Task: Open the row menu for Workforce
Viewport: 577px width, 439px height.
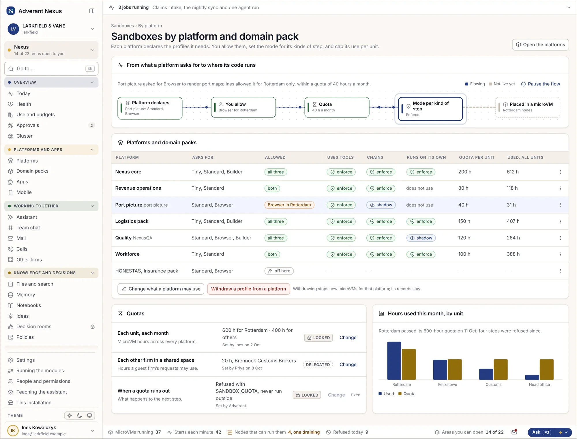Action: [x=560, y=254]
